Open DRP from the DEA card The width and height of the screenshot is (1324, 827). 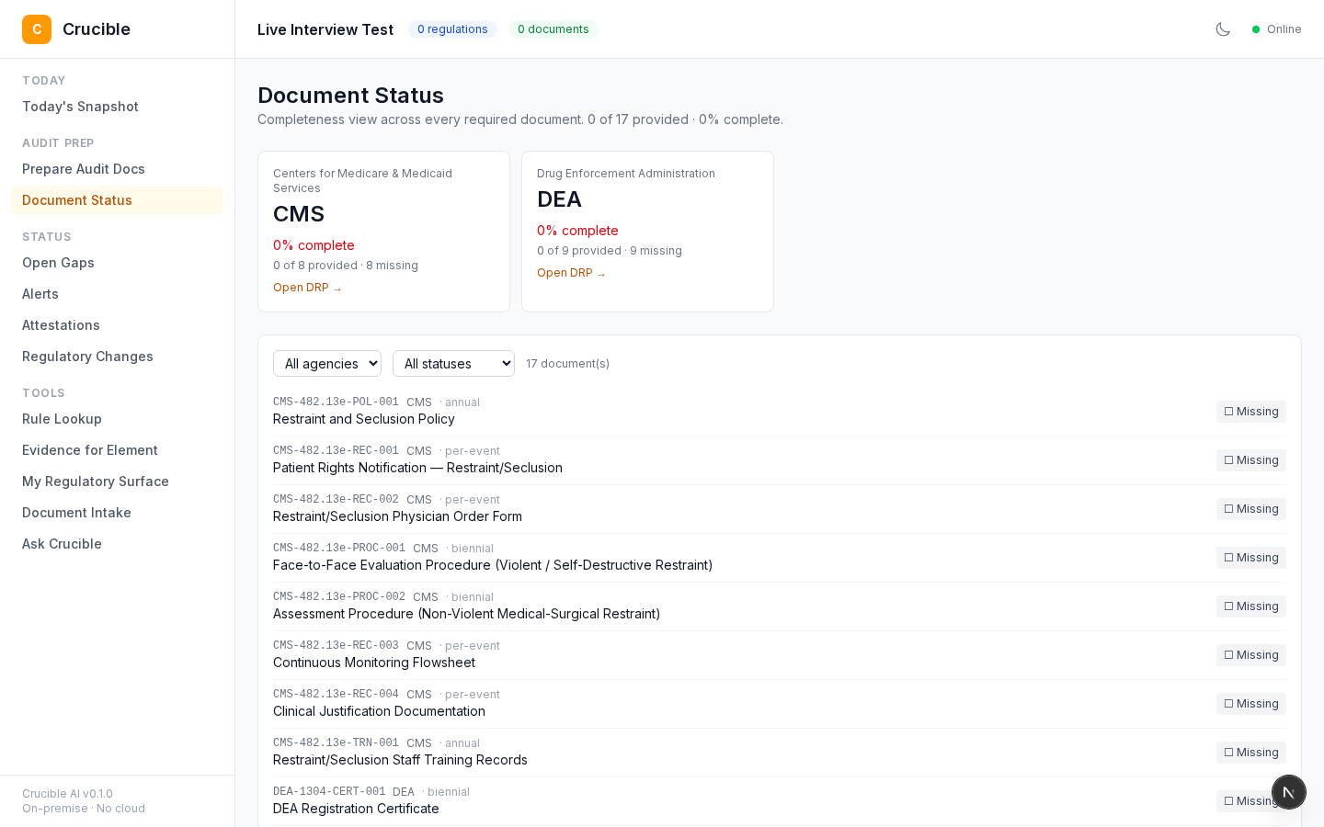pos(571,273)
